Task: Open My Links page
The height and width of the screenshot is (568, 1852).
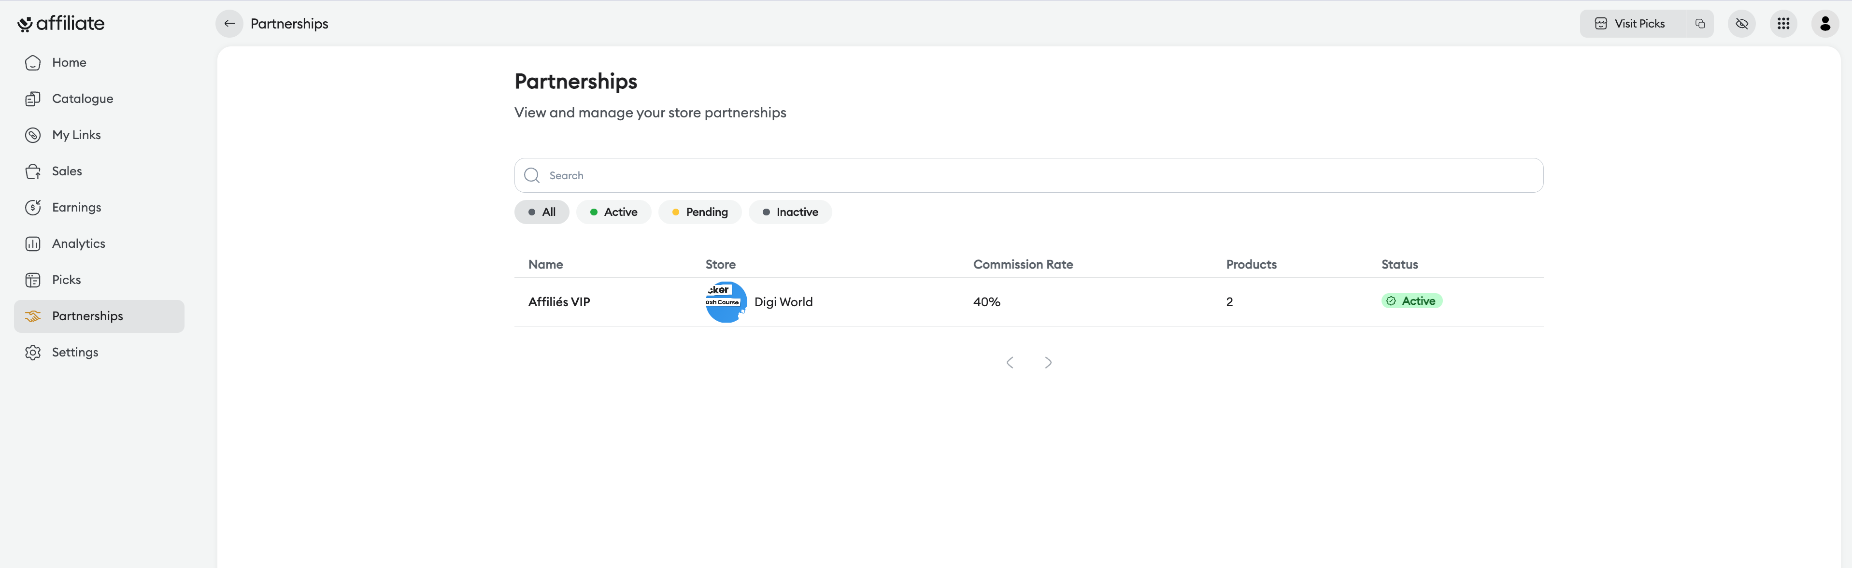Action: pos(75,135)
